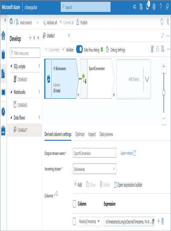Open the Incoming stream Brainwaves dropdown

coord(95,169)
